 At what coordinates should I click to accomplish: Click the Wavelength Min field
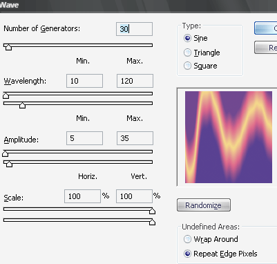[84, 81]
